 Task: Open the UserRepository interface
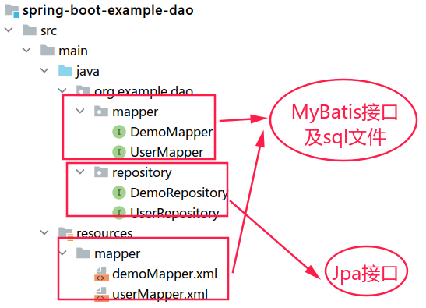pyautogui.click(x=174, y=213)
